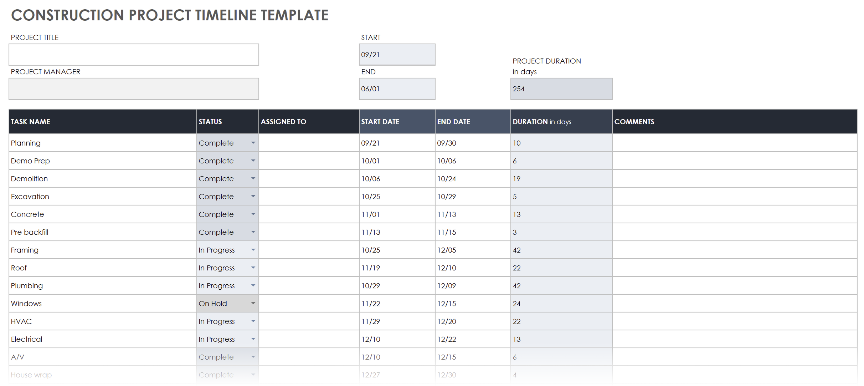Select the Pre backfill start date 11/13
Screen dimensions: 864x386
[397, 232]
